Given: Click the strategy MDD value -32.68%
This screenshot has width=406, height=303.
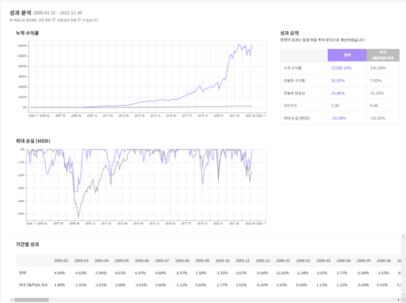Looking at the screenshot, I should [x=339, y=118].
